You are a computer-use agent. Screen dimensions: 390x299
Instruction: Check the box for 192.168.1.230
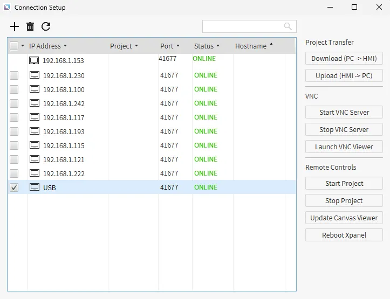pos(14,75)
